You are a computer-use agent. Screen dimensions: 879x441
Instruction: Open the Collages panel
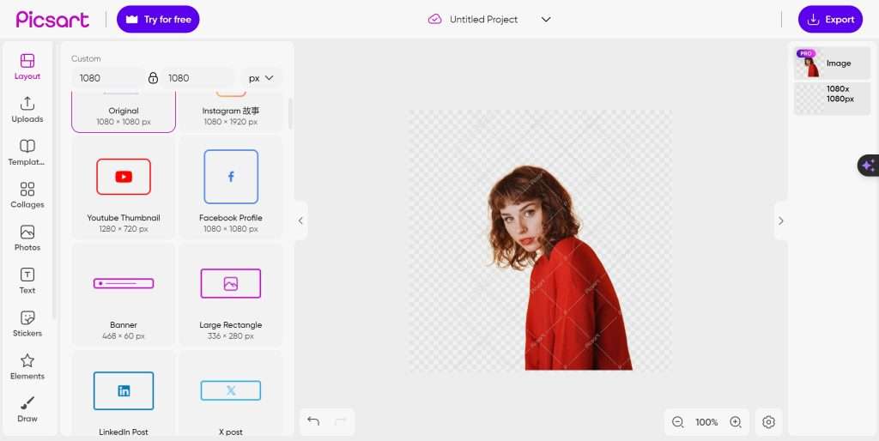[x=27, y=195]
